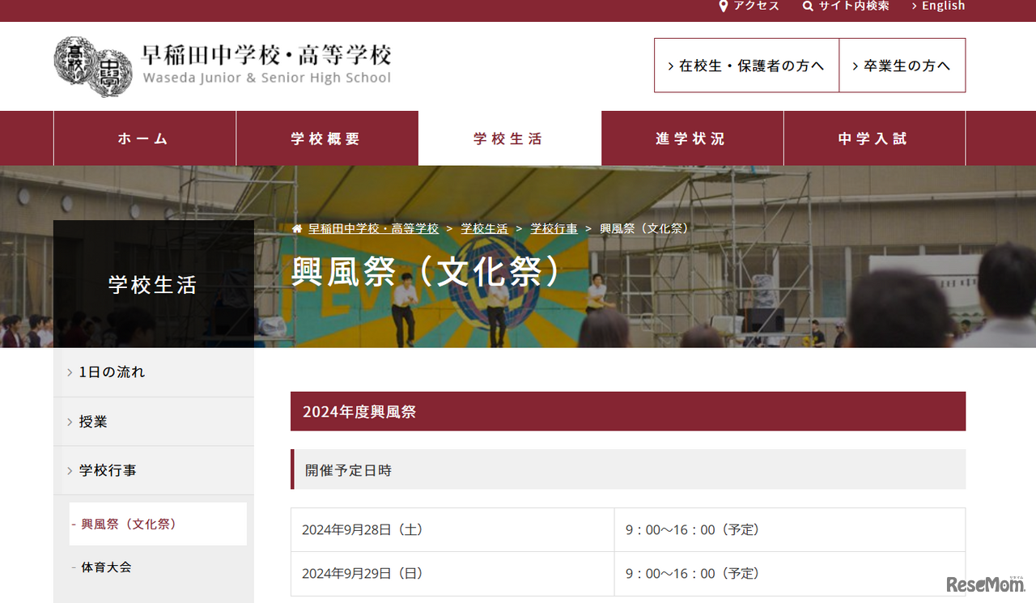Expand the 授業 sidebar item
1036x603 pixels.
[x=154, y=422]
